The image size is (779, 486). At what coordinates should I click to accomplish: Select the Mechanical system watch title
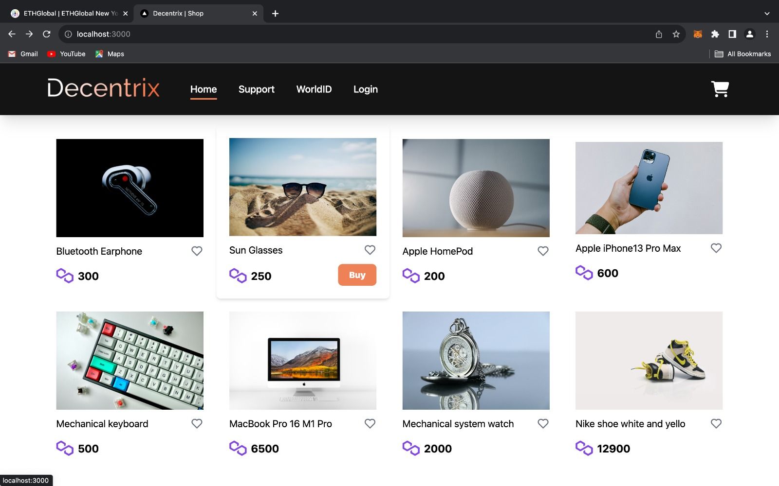pyautogui.click(x=458, y=424)
